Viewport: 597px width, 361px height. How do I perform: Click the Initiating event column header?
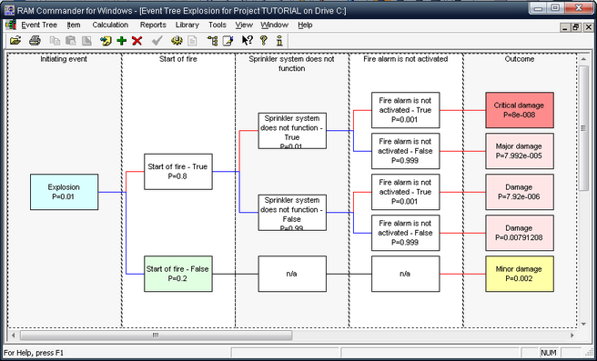tap(64, 59)
